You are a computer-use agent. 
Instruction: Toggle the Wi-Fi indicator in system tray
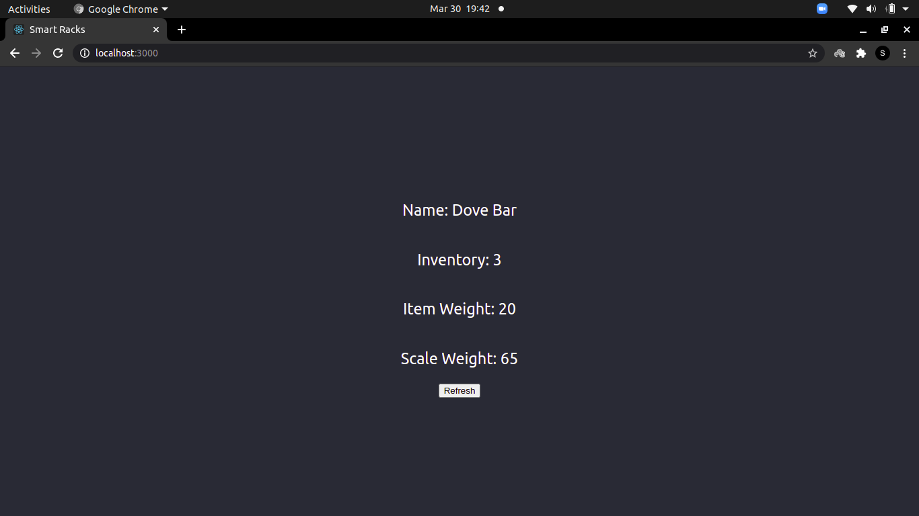(852, 9)
